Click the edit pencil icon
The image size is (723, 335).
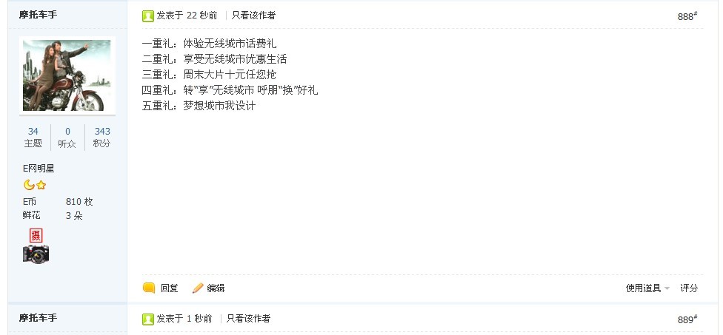point(198,288)
